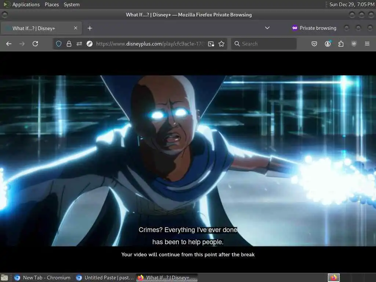
Task: Close the What If...? Disney+ tab
Action: (76, 28)
